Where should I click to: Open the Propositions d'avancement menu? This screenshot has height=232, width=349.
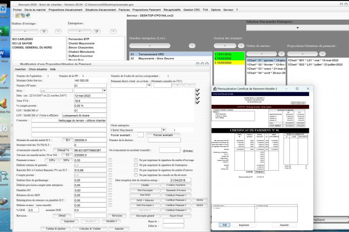point(66,10)
